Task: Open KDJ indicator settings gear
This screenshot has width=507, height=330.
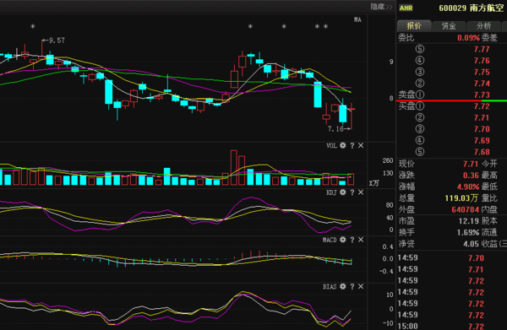Action: point(343,192)
